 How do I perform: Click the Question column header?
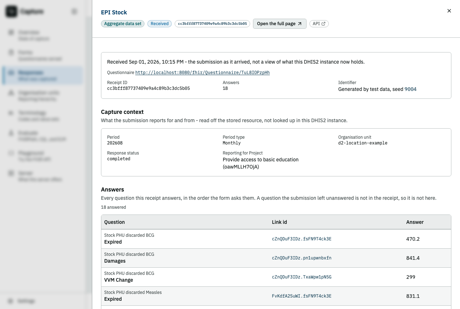pyautogui.click(x=115, y=222)
